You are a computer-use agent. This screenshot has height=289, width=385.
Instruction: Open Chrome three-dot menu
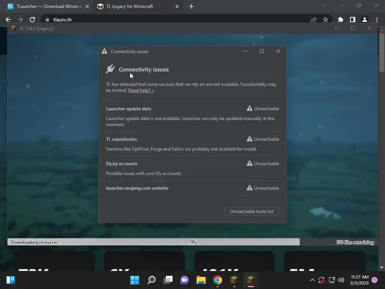pyautogui.click(x=377, y=20)
